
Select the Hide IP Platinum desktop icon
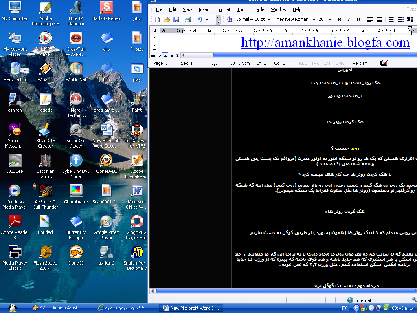pos(76,14)
